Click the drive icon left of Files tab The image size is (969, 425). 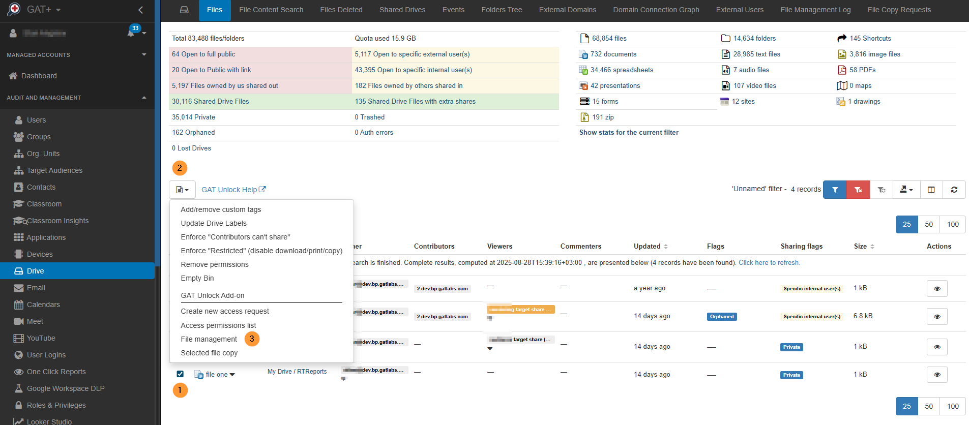click(x=184, y=10)
